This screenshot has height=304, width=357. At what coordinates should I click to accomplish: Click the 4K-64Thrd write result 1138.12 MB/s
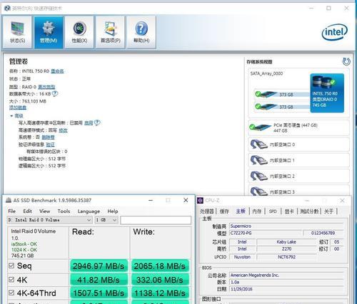[160, 293]
